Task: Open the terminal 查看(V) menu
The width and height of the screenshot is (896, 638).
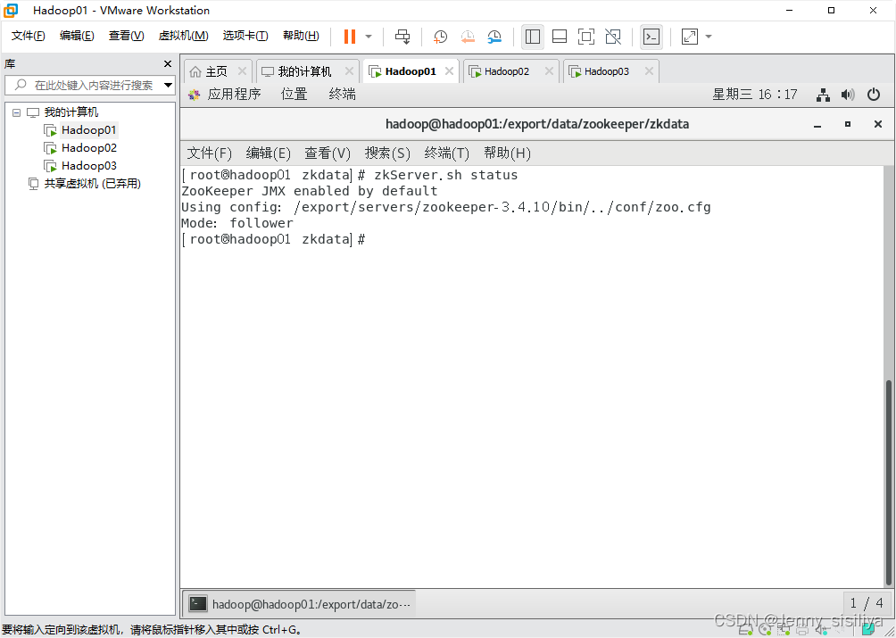Action: tap(328, 153)
